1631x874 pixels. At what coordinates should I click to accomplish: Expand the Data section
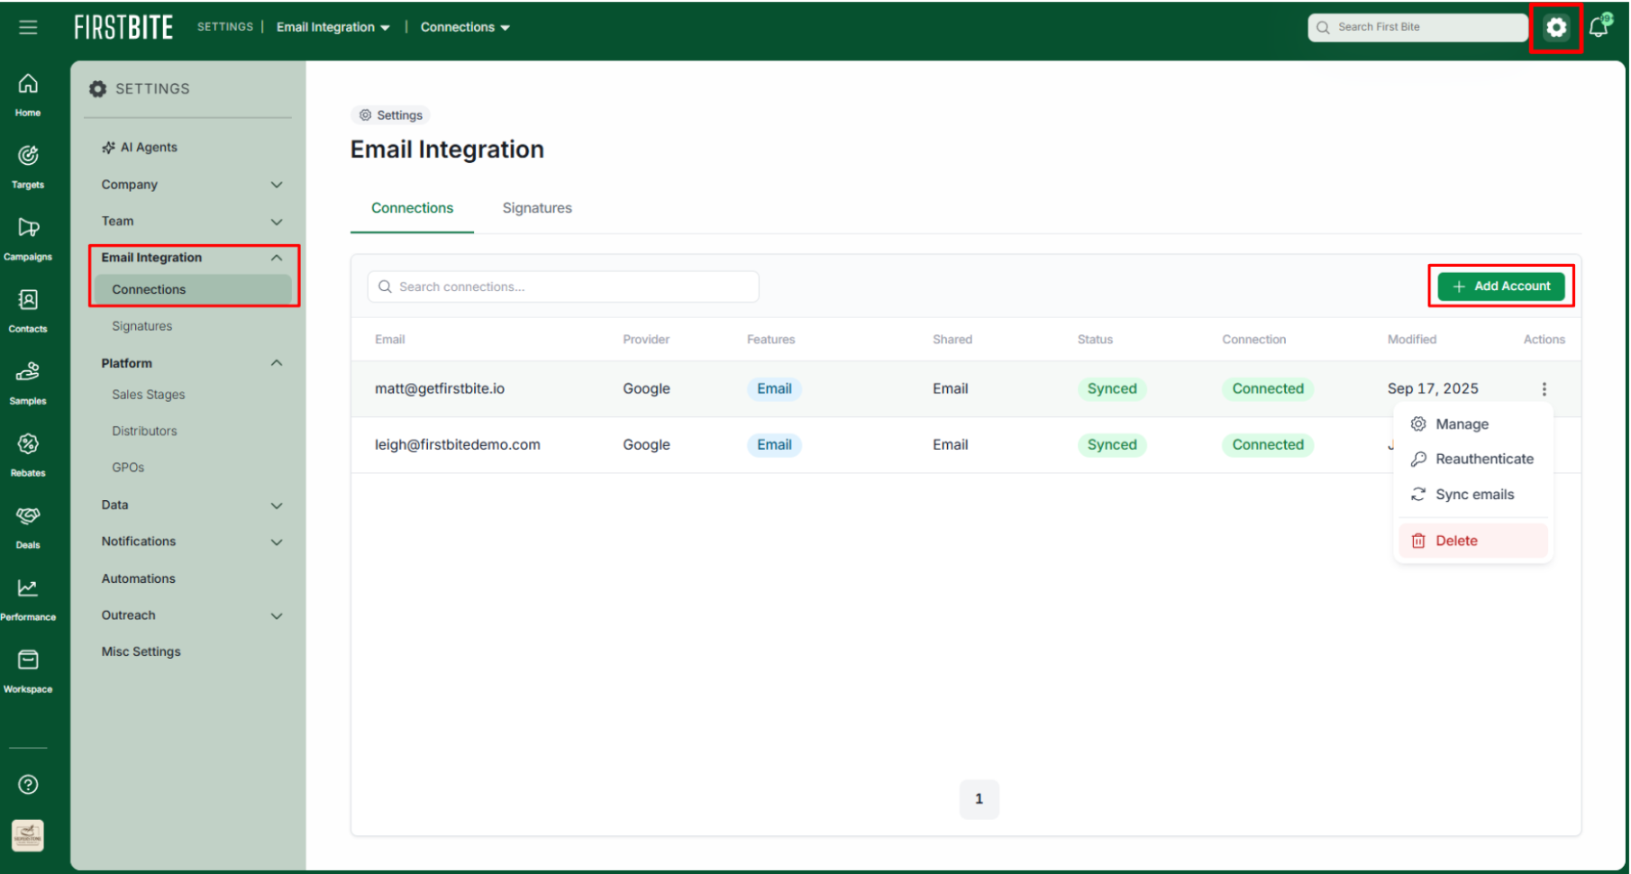pos(192,505)
